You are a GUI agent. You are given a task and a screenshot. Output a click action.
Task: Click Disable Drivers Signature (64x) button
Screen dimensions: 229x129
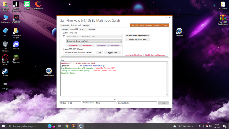(137, 36)
